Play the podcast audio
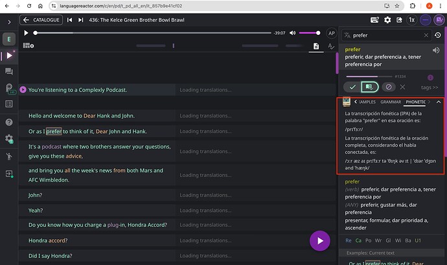 (26, 33)
